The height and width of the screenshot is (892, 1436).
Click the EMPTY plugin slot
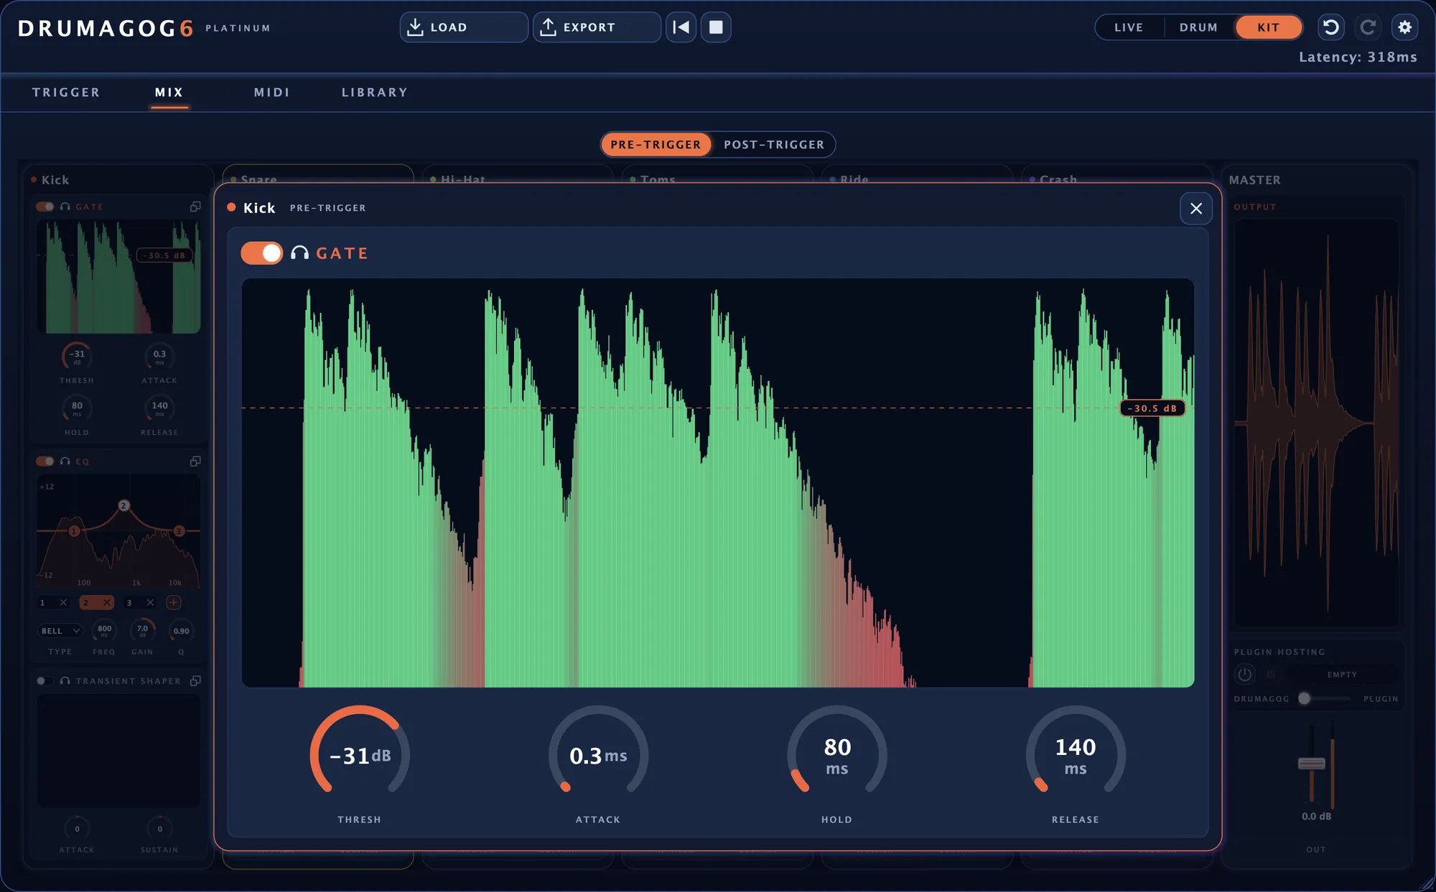[x=1342, y=675]
